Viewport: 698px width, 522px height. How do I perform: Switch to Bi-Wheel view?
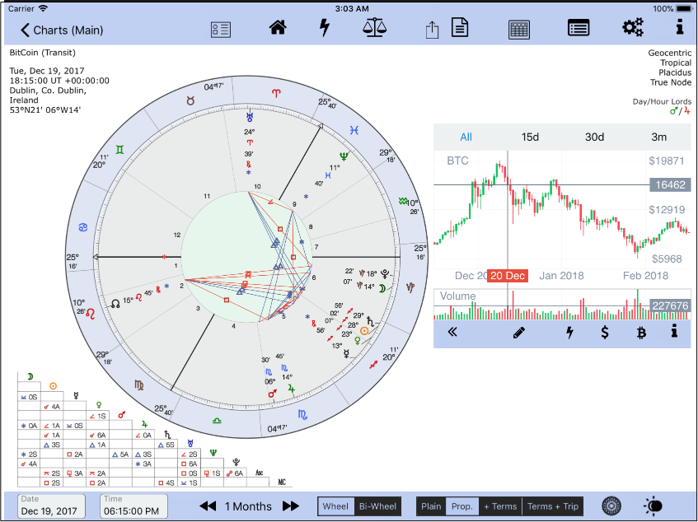(377, 506)
